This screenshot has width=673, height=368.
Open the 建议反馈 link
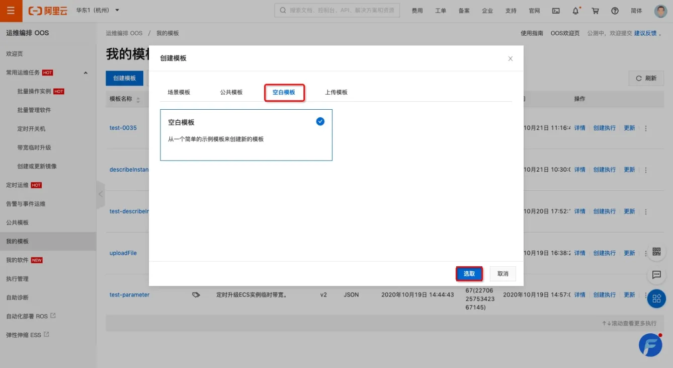click(x=645, y=33)
